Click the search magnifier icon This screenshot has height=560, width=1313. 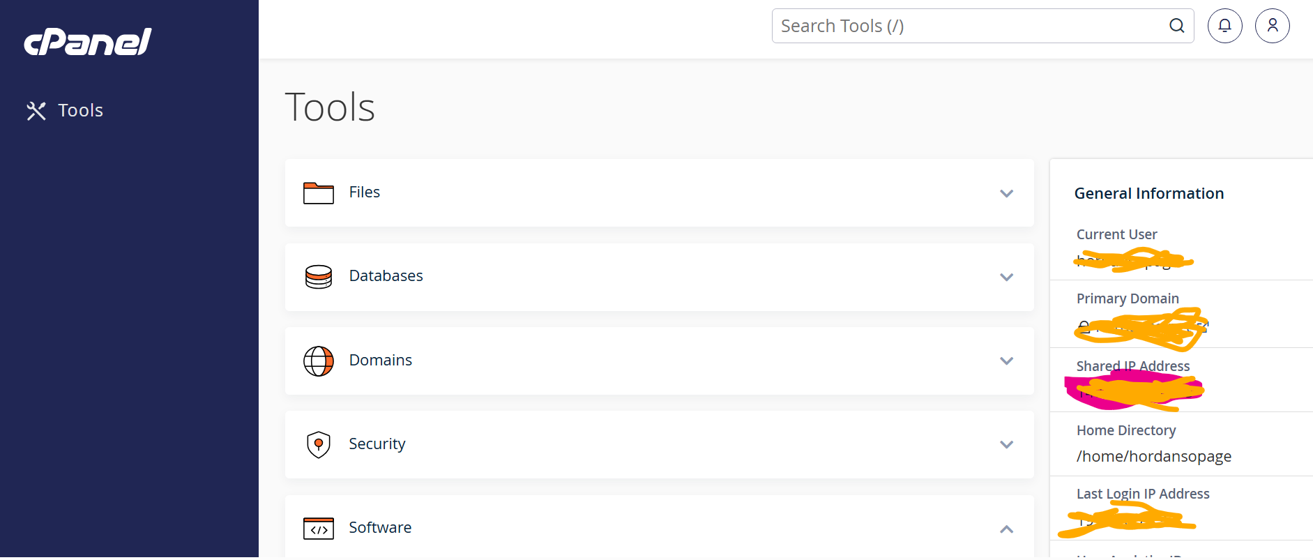click(1176, 25)
